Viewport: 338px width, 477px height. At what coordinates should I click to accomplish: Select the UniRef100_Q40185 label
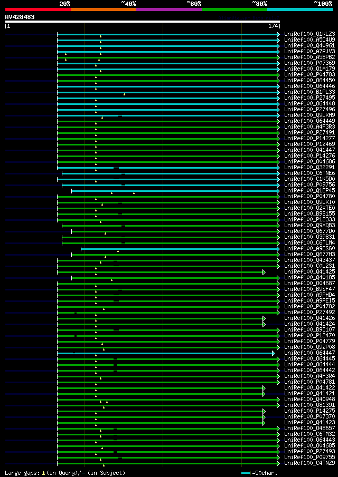(x=309, y=277)
